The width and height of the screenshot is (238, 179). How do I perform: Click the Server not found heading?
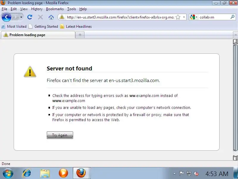pyautogui.click(x=69, y=69)
